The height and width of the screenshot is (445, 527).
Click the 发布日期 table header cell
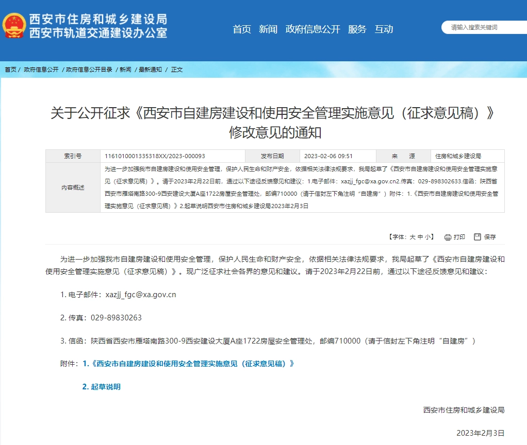point(272,156)
